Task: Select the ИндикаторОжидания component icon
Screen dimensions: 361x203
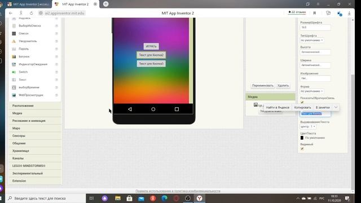Action: click(14, 64)
